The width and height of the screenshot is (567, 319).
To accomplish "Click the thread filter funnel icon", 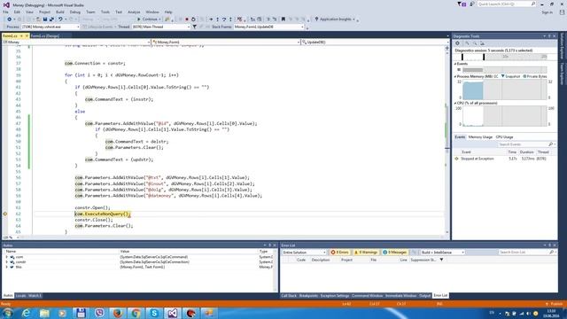I will pos(194,27).
